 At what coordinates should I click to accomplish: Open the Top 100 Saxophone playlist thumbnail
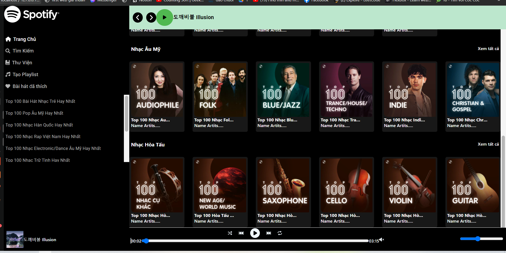tap(283, 185)
